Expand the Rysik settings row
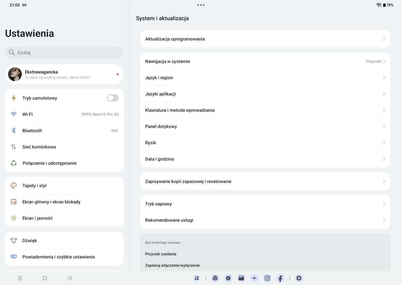The width and height of the screenshot is (402, 285). pyautogui.click(x=265, y=143)
